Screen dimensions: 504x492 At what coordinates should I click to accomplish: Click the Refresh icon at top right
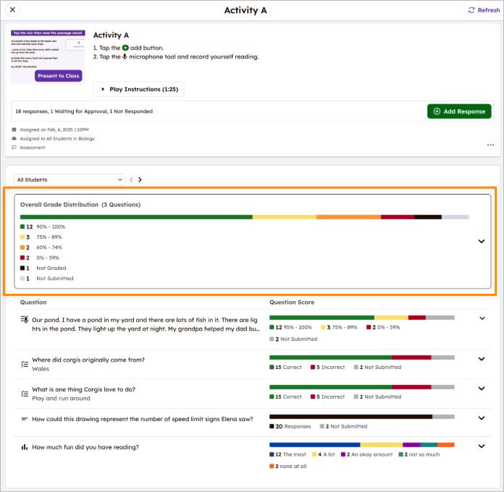[x=472, y=10]
